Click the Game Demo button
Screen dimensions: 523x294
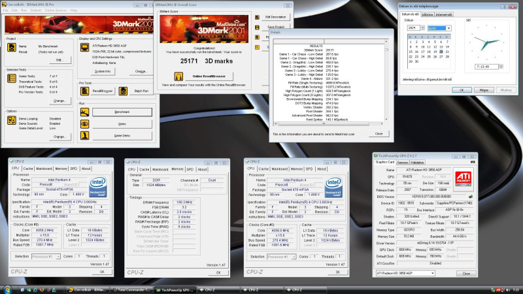(x=122, y=136)
